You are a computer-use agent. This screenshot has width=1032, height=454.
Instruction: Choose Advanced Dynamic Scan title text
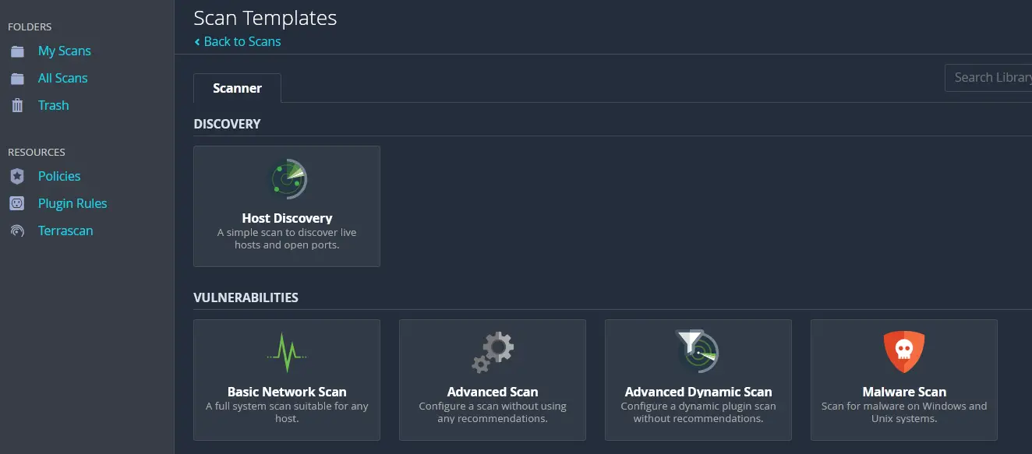(x=698, y=392)
